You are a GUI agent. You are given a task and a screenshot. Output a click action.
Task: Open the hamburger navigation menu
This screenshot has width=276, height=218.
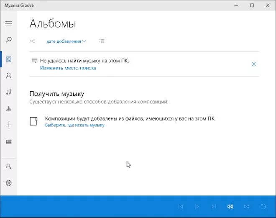(x=9, y=23)
